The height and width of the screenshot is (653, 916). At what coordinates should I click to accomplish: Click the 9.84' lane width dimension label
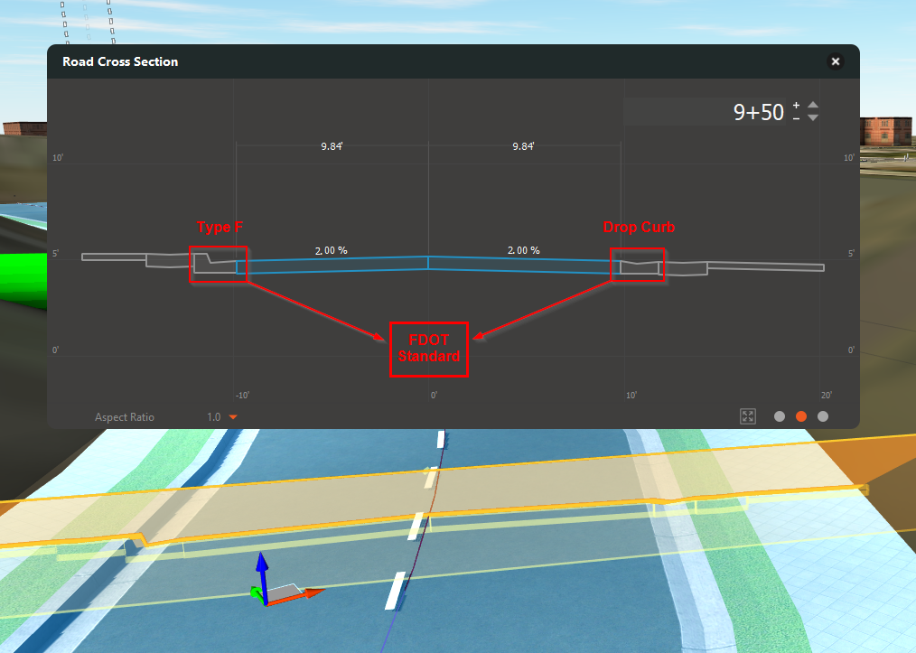pos(331,145)
